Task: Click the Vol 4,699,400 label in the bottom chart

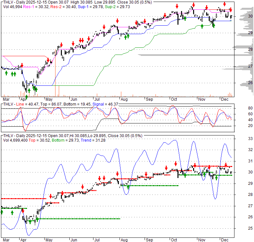Action: (x=15, y=140)
